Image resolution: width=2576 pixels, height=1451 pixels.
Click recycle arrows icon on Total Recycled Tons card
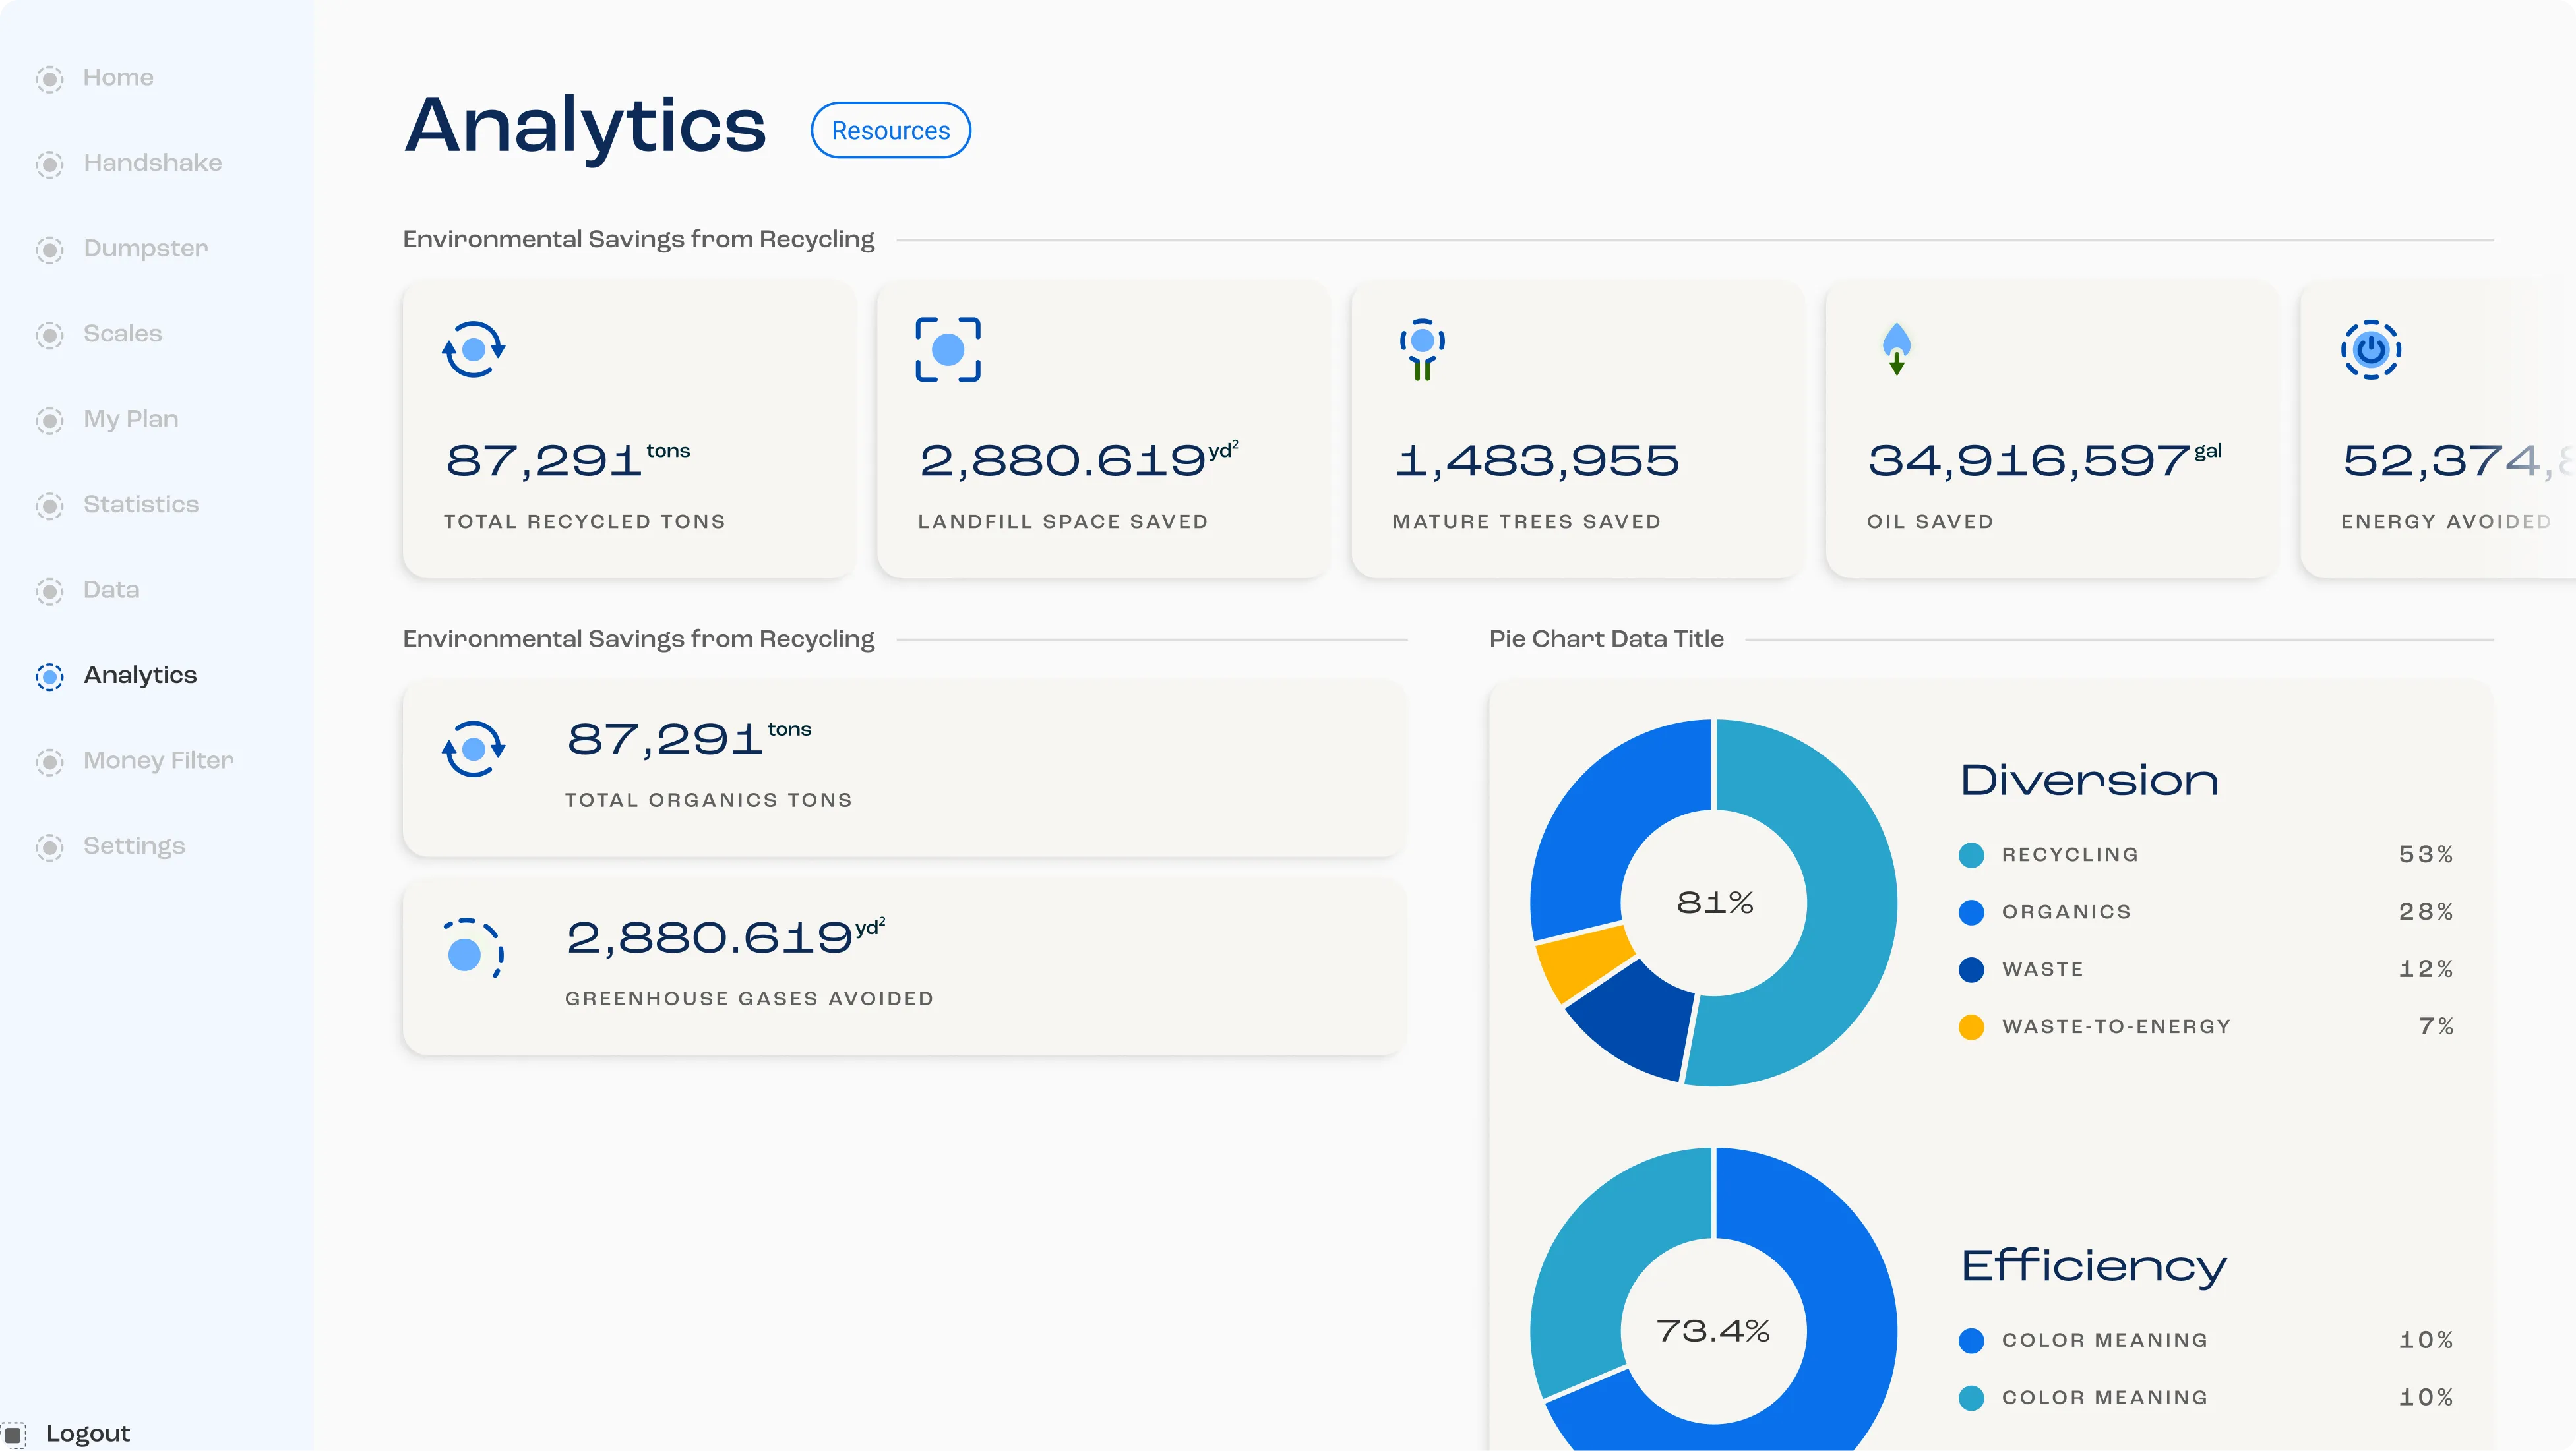point(473,349)
